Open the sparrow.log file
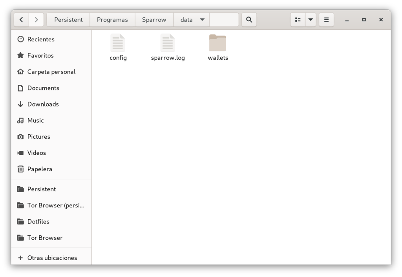Screen dimensions: 402x277 pyautogui.click(x=168, y=43)
